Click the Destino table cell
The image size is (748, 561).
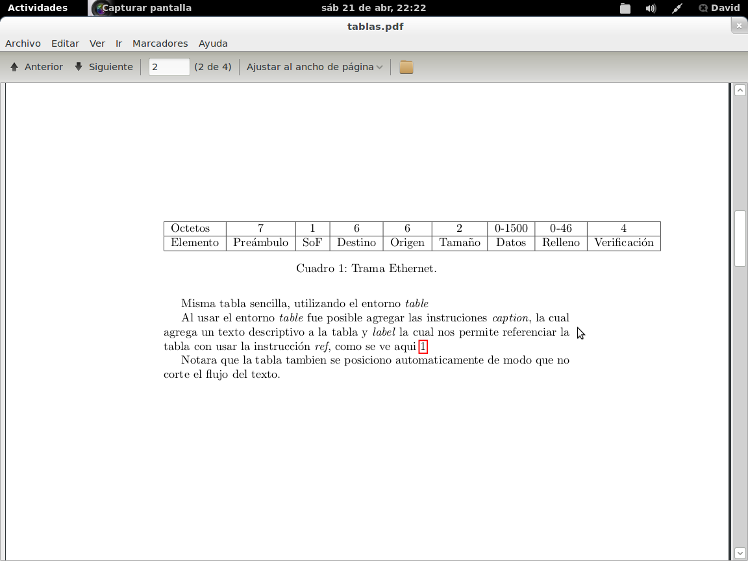(x=356, y=243)
